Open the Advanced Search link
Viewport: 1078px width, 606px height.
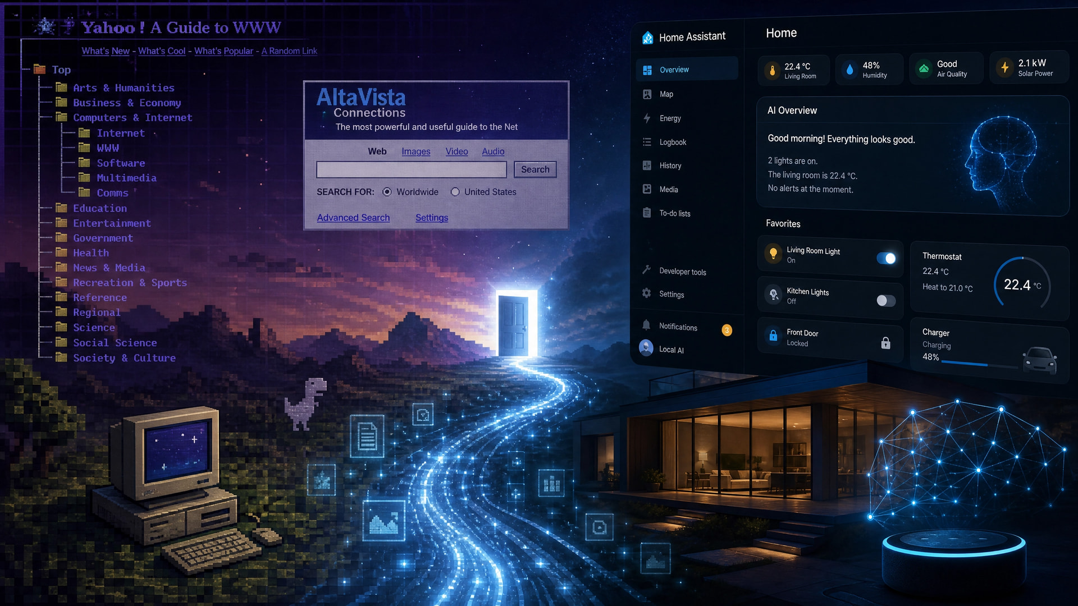point(353,218)
